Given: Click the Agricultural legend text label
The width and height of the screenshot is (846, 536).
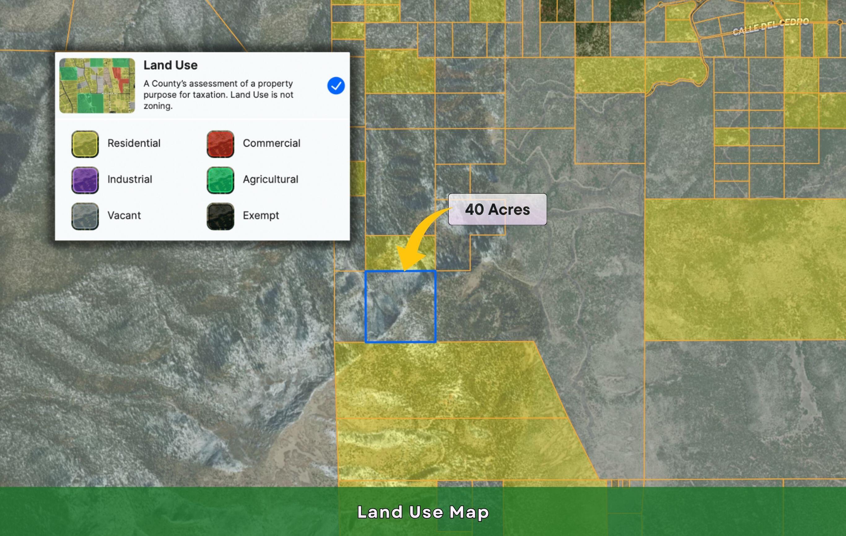Looking at the screenshot, I should click(270, 179).
